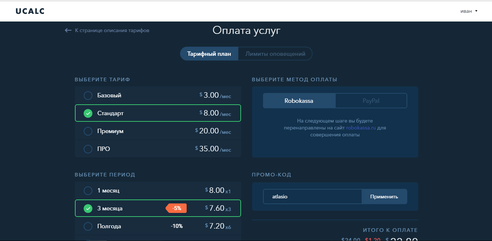Select Robokassa payment method
This screenshot has width=492, height=241.
[x=299, y=101]
